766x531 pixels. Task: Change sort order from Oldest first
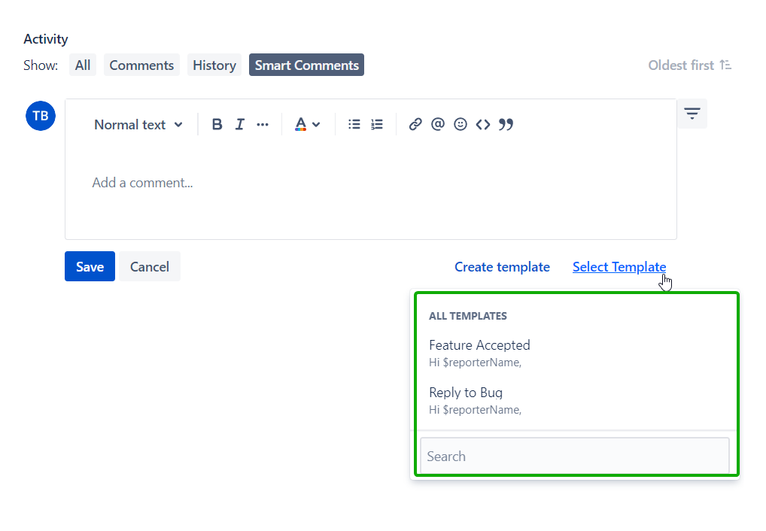point(690,65)
